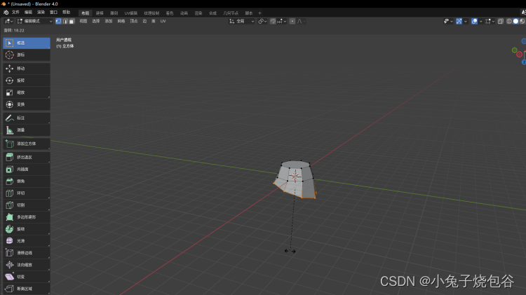The height and width of the screenshot is (295, 526).
Task: Expand the overlays options dropdown arrow
Action: tap(480, 21)
